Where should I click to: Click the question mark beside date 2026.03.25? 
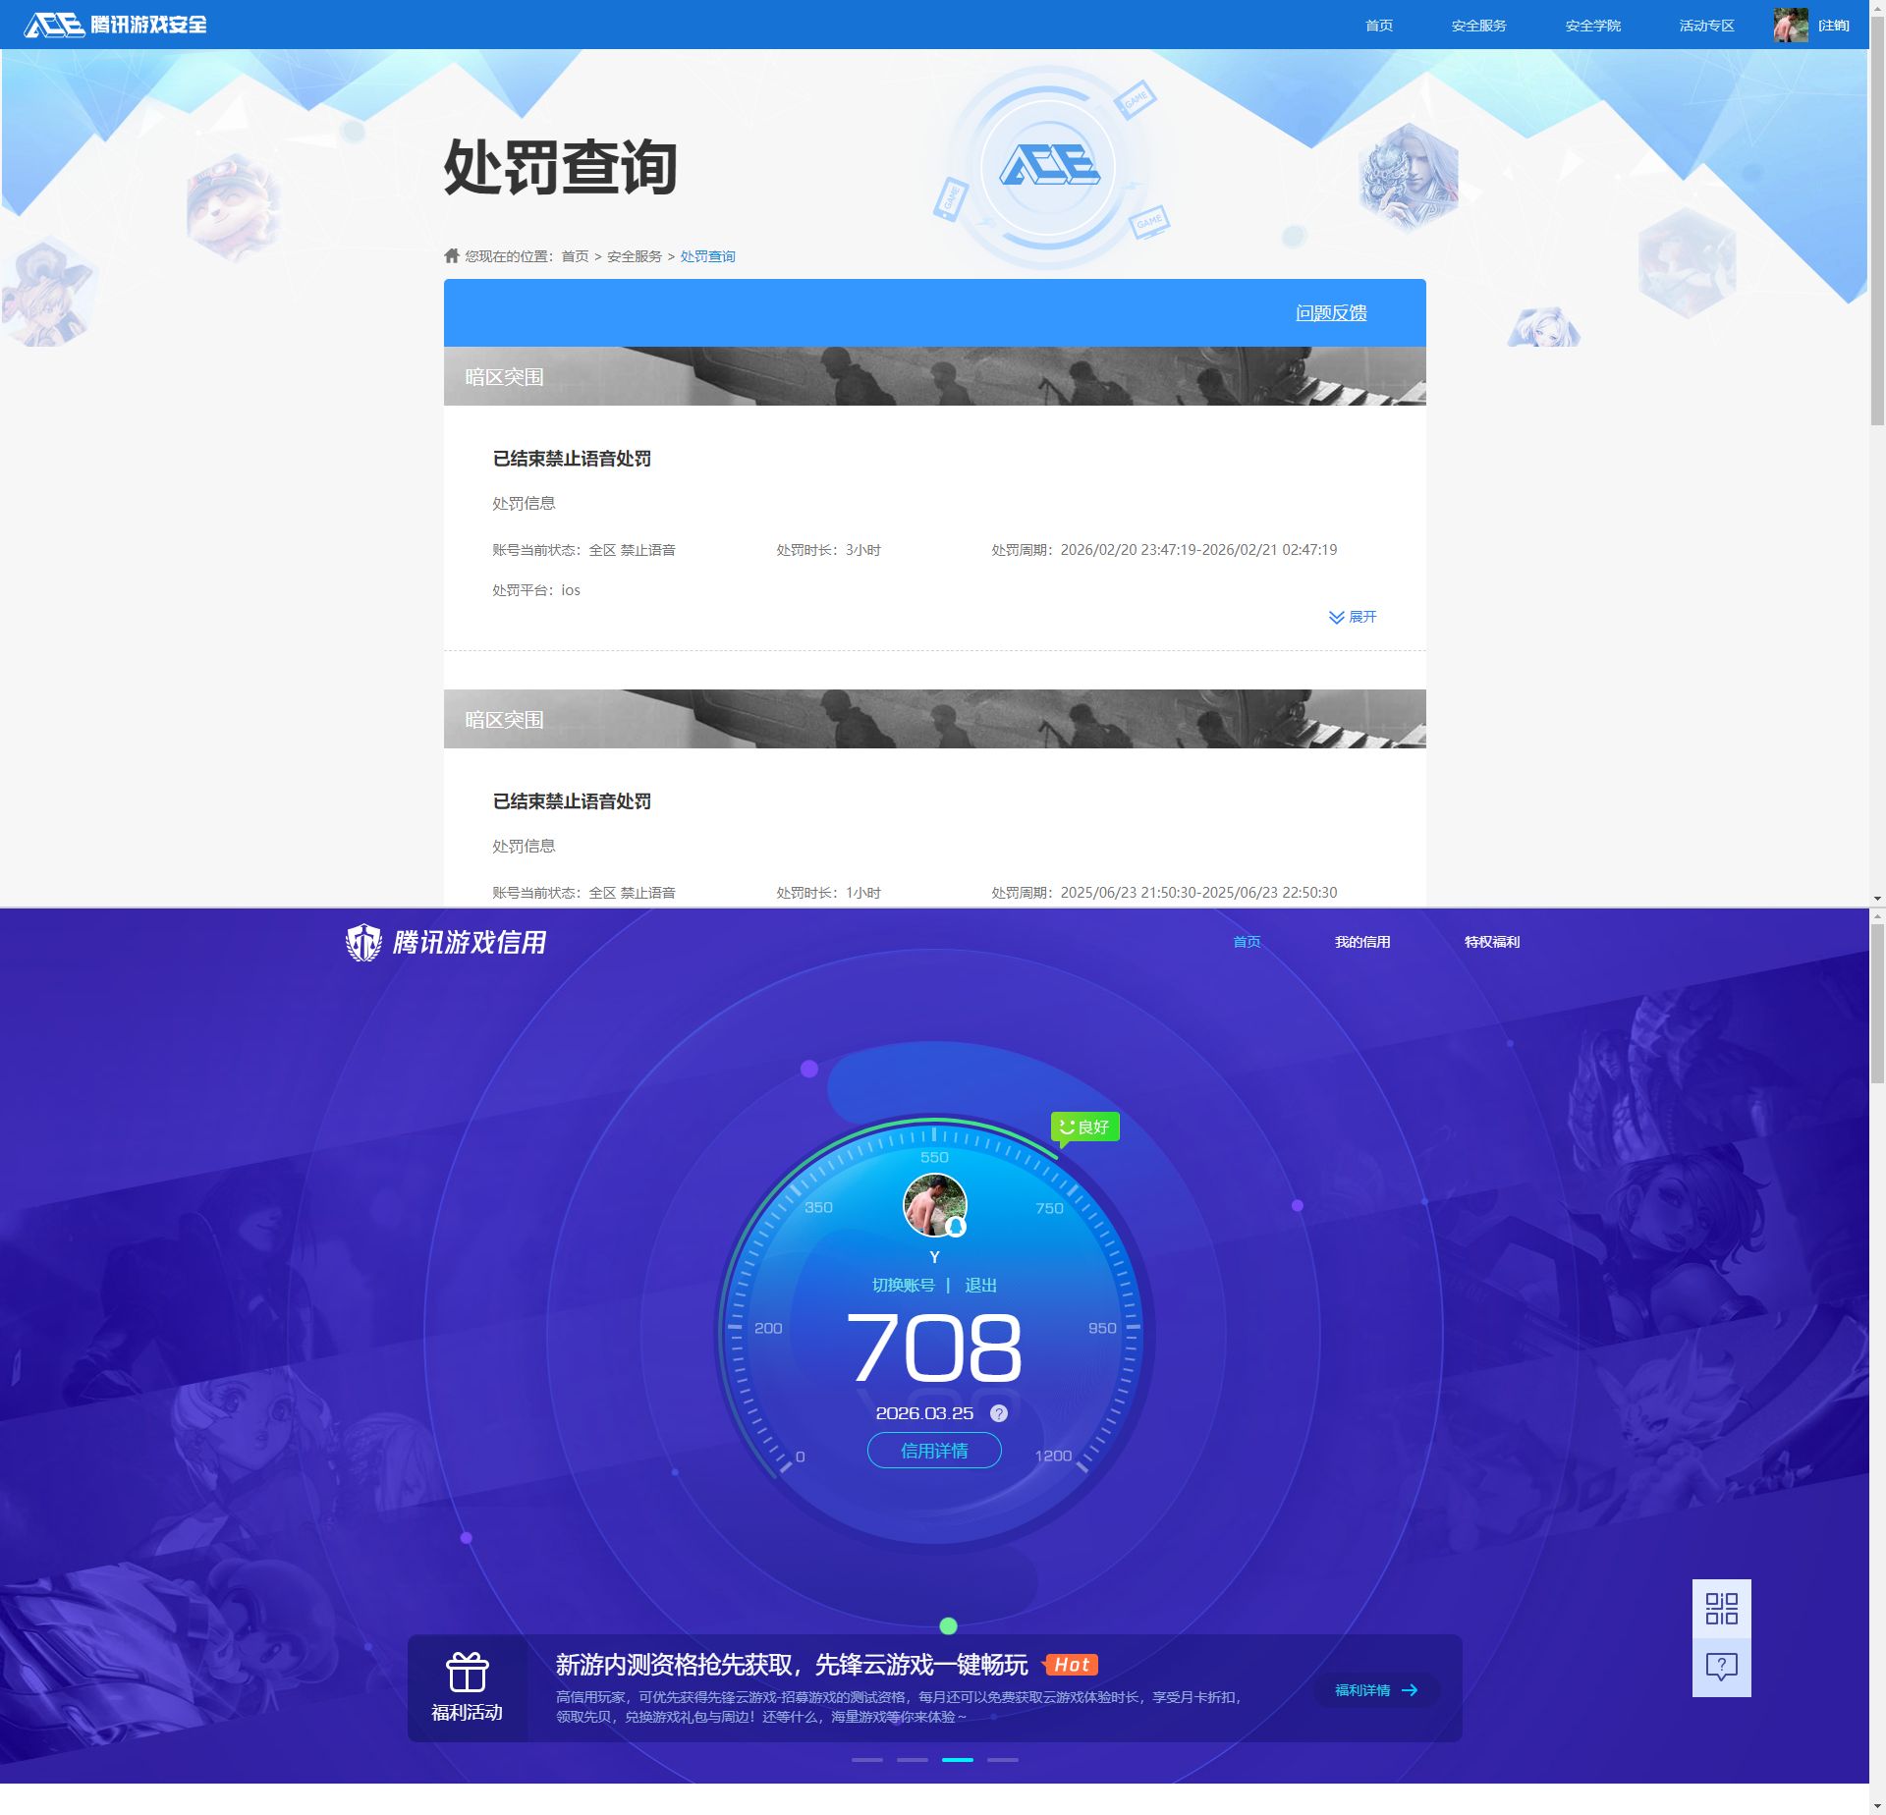[998, 1413]
